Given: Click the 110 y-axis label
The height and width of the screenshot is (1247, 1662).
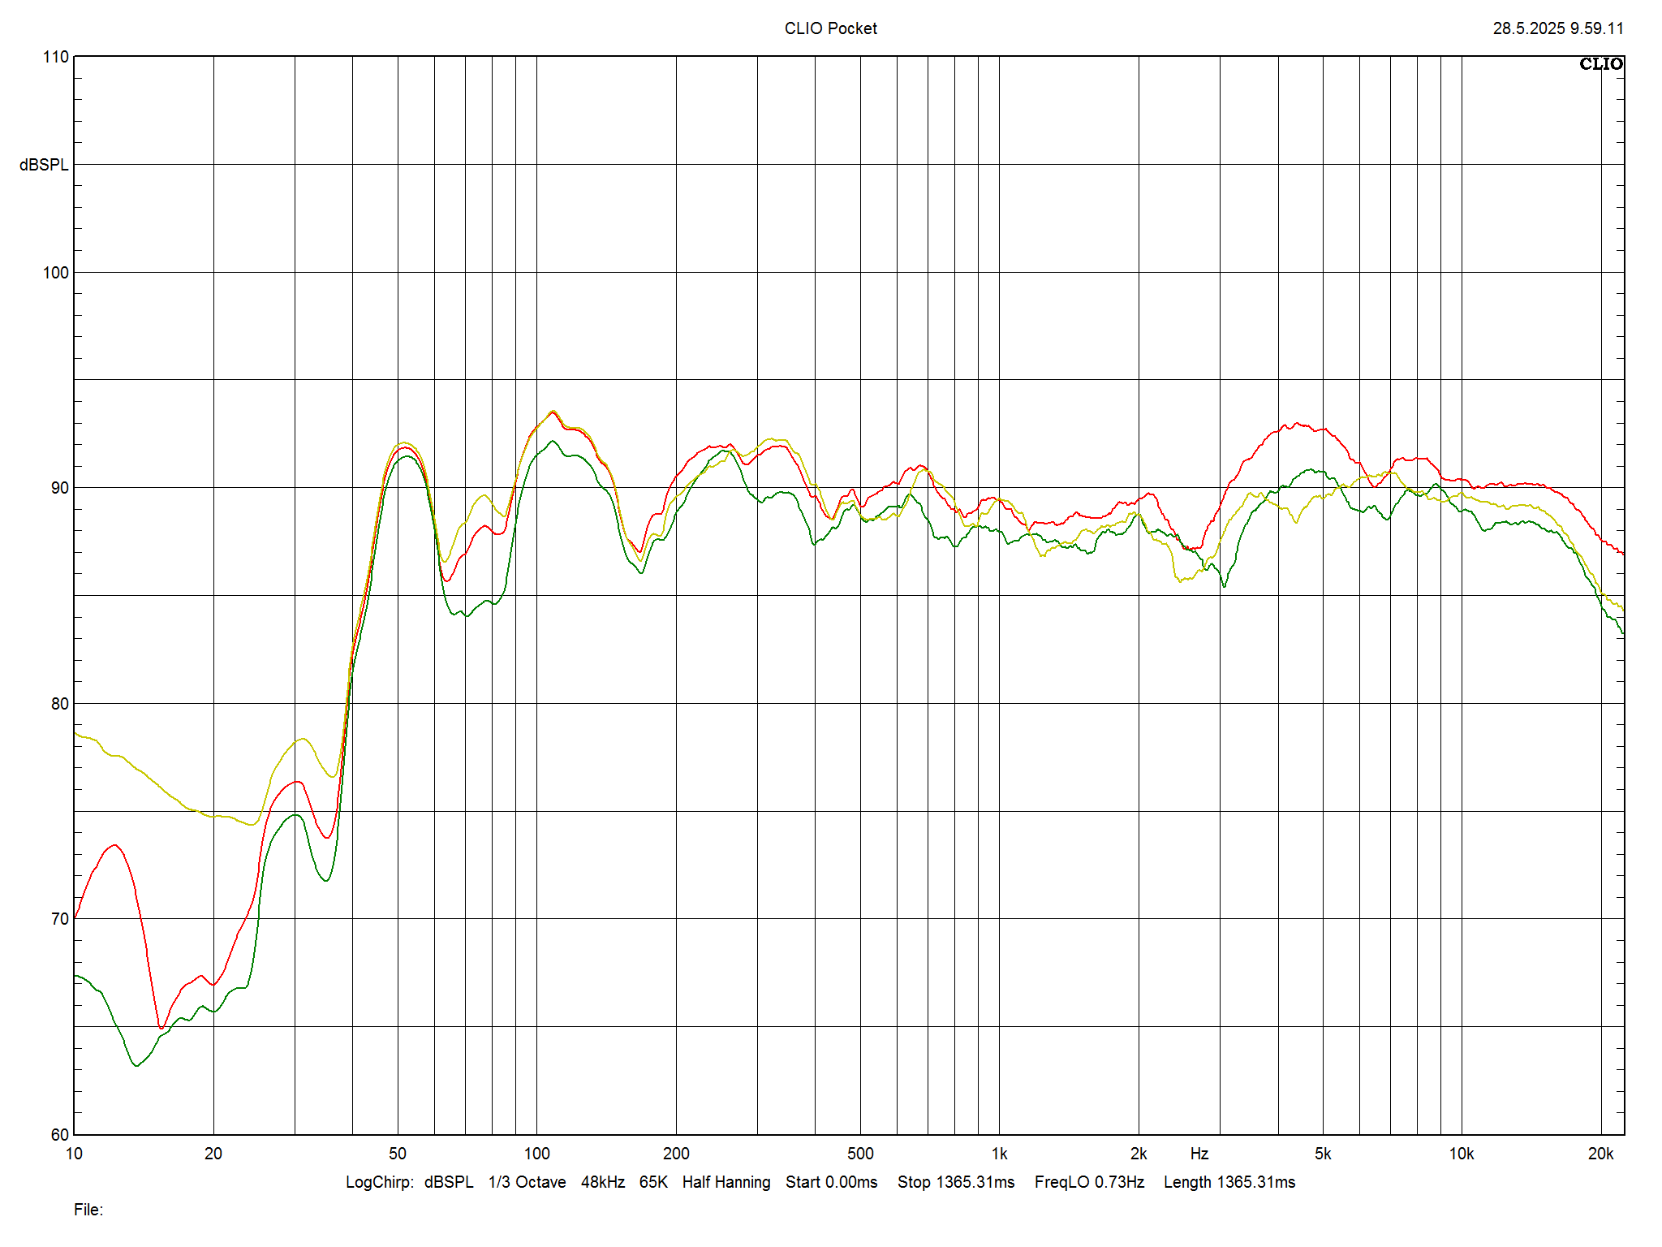Looking at the screenshot, I should point(56,57).
